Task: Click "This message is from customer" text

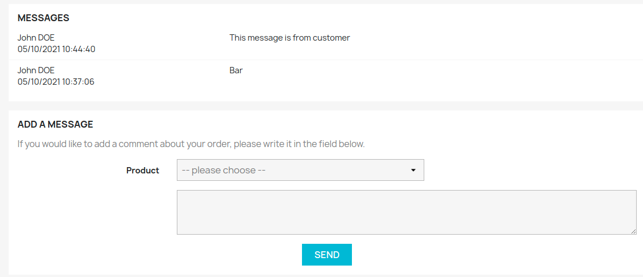Action: (x=289, y=38)
